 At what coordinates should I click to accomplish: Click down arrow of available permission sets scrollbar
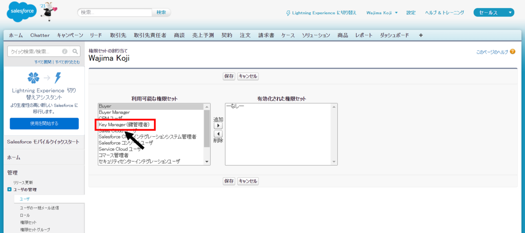pos(207,161)
